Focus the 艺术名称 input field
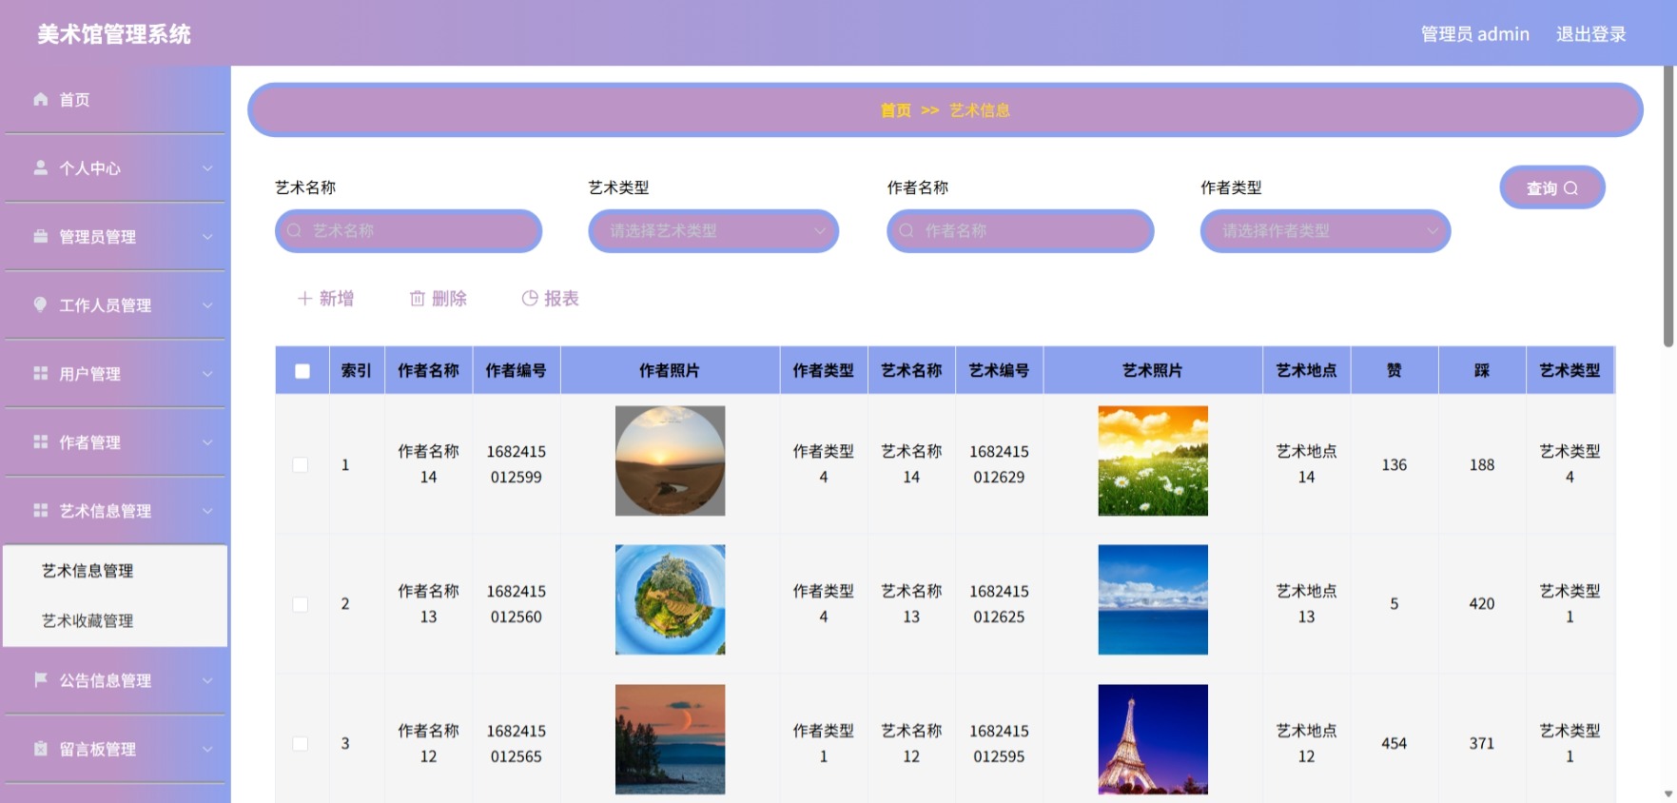 tap(409, 230)
